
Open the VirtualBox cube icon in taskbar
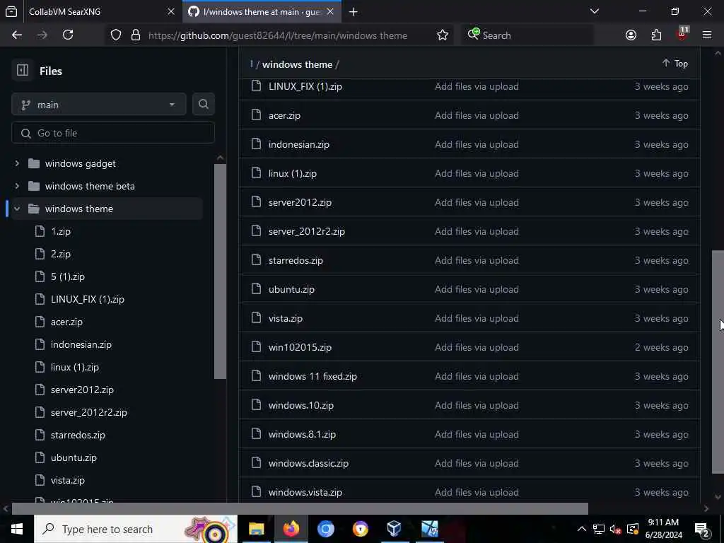(395, 529)
